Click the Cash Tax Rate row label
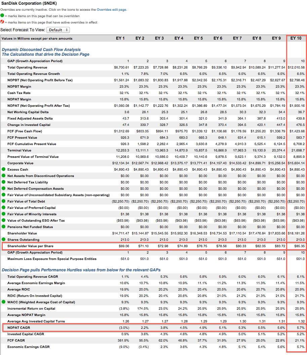 [19, 93]
